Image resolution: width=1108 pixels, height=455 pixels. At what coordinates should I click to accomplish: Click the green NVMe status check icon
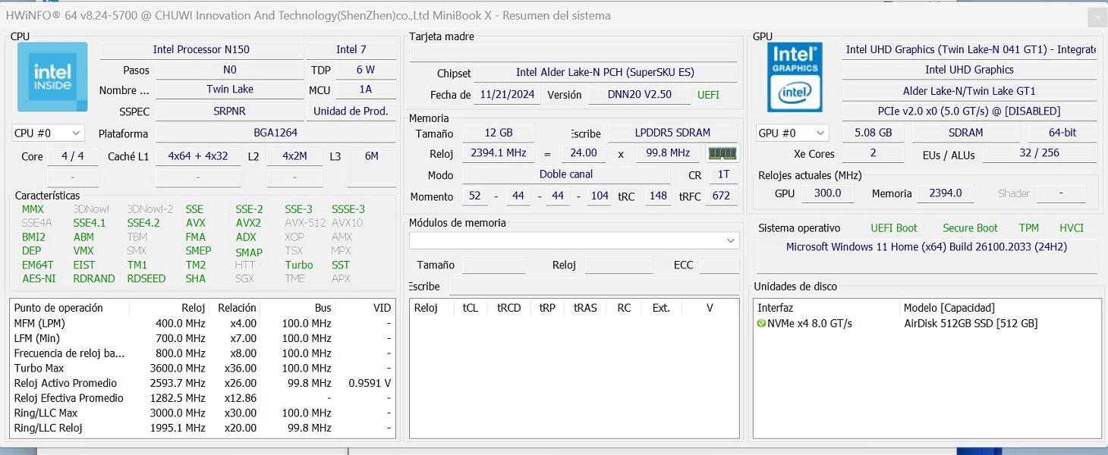[x=762, y=324]
